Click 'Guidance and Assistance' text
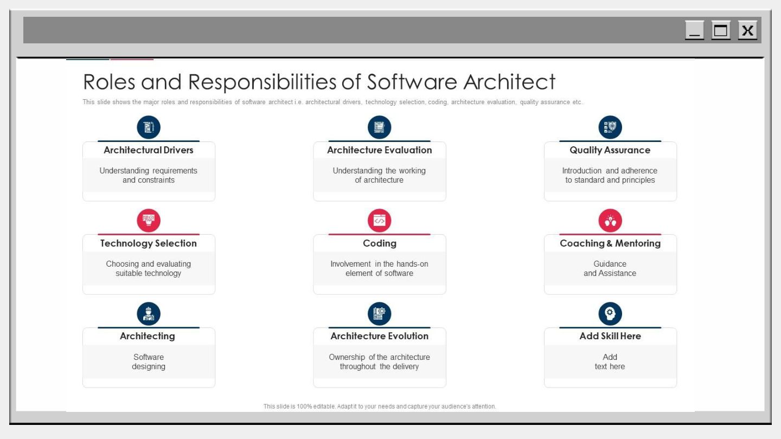The width and height of the screenshot is (781, 439). point(610,268)
